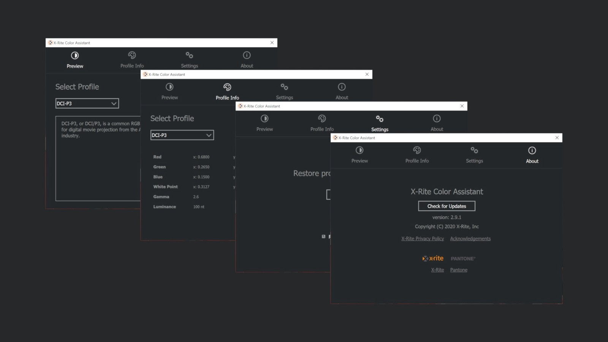
Task: Click Preview half-circle icon in About window
Action: point(359,150)
